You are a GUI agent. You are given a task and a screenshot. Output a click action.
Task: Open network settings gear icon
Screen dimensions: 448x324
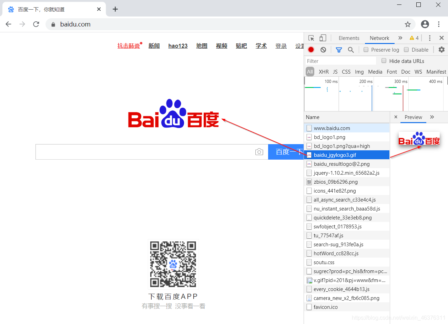[x=441, y=50]
